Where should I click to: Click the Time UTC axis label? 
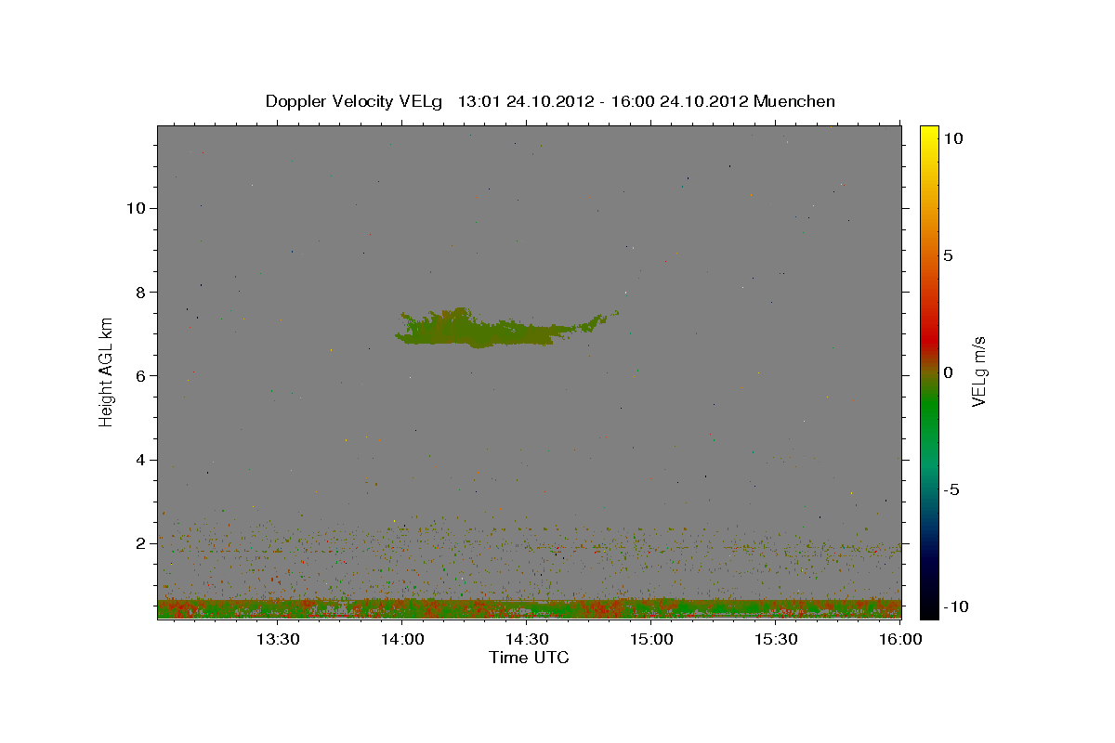pos(529,658)
